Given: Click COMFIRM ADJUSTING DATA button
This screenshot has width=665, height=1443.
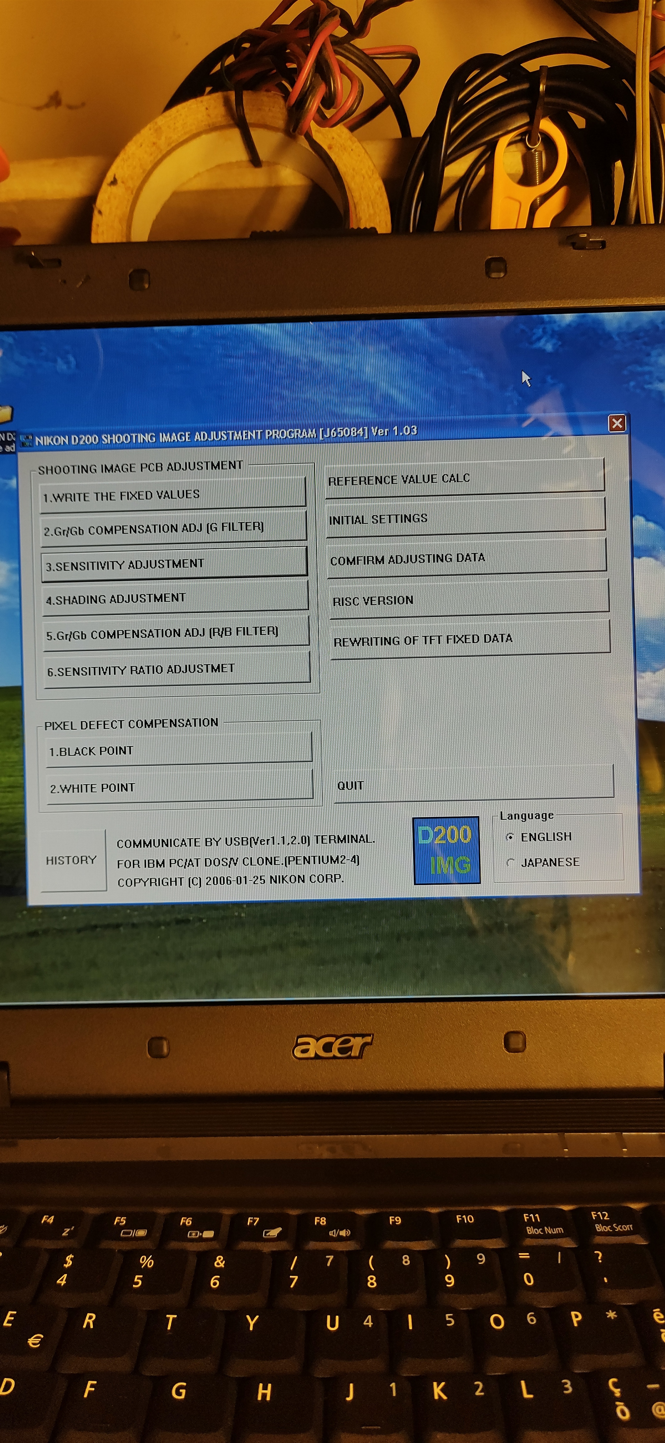Looking at the screenshot, I should 467,557.
